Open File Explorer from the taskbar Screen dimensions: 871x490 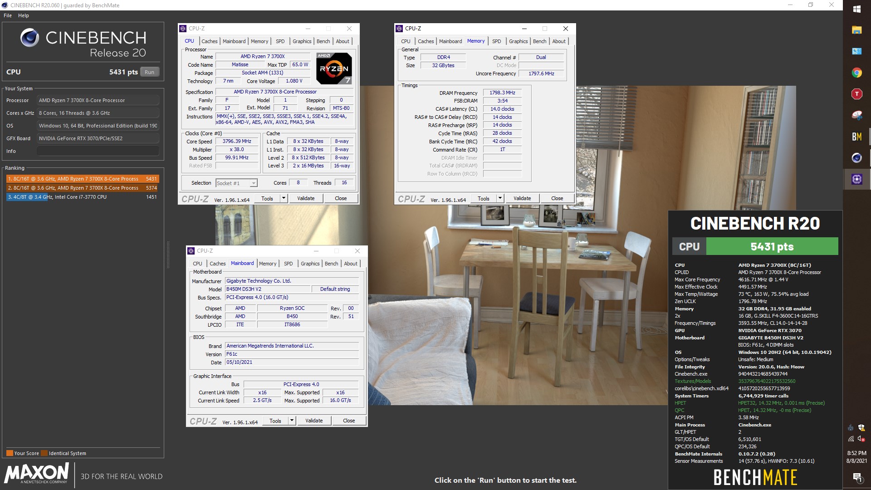click(x=856, y=30)
